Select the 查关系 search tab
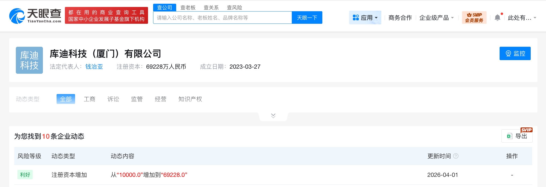Viewport: 546px width, 187px height. click(211, 7)
